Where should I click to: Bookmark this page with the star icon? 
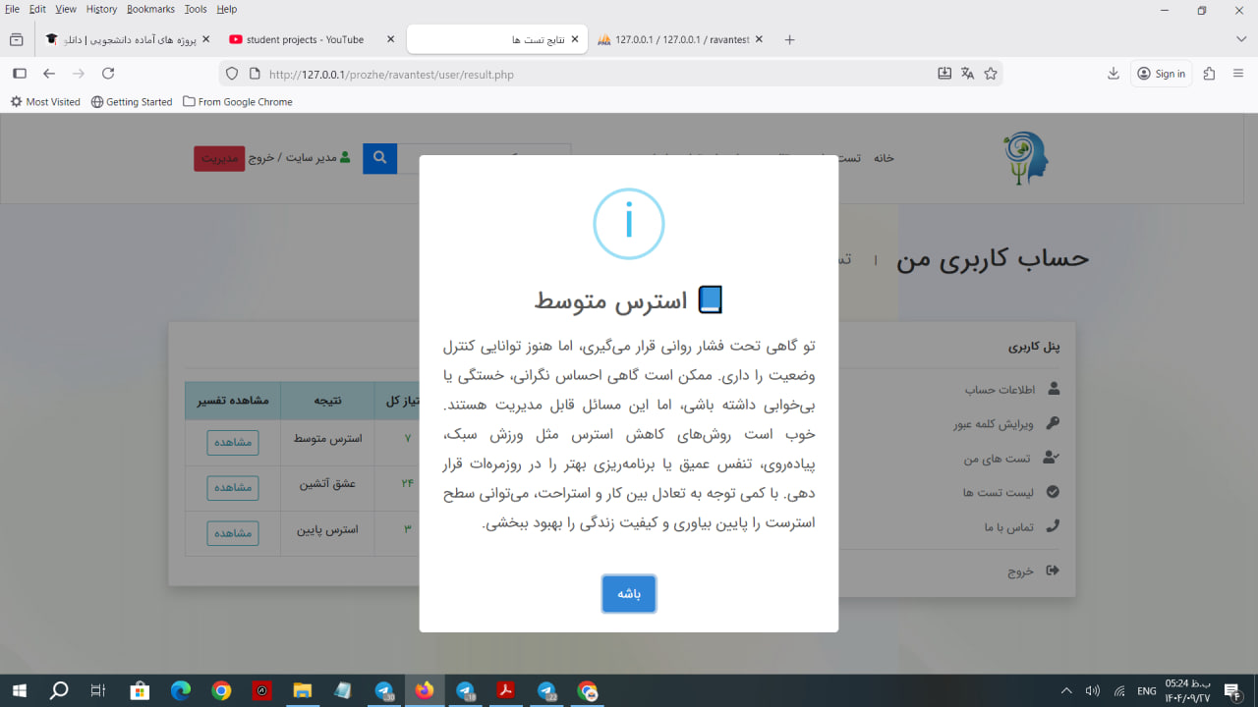pos(991,74)
